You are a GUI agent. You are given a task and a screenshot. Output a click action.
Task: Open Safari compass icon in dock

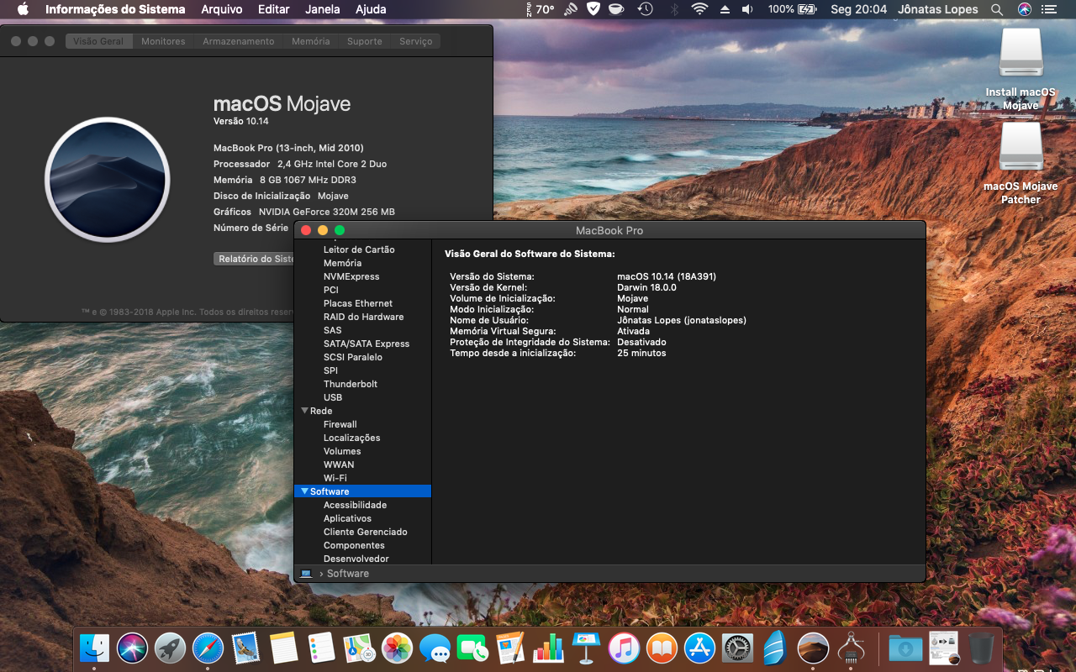208,648
